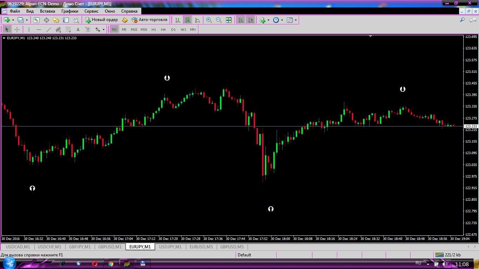Viewport: 479px width, 269px height.
Task: Expand the Templates dropdown arrow
Action: pyautogui.click(x=296, y=20)
